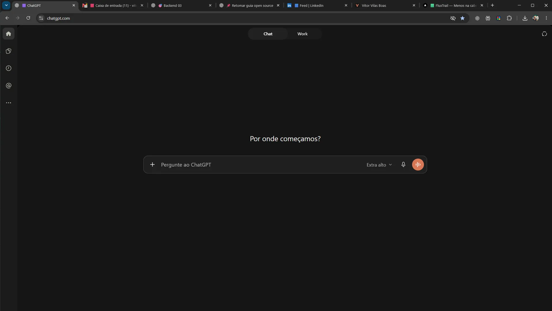Switch to the Feed | LinkedIn tab
The width and height of the screenshot is (552, 311).
tap(317, 5)
